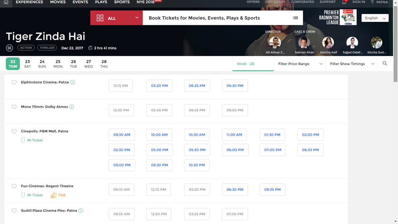Favorite Elphinstone Cinema with the heart
Viewport: 398px width, 224px height.
coord(14,82)
